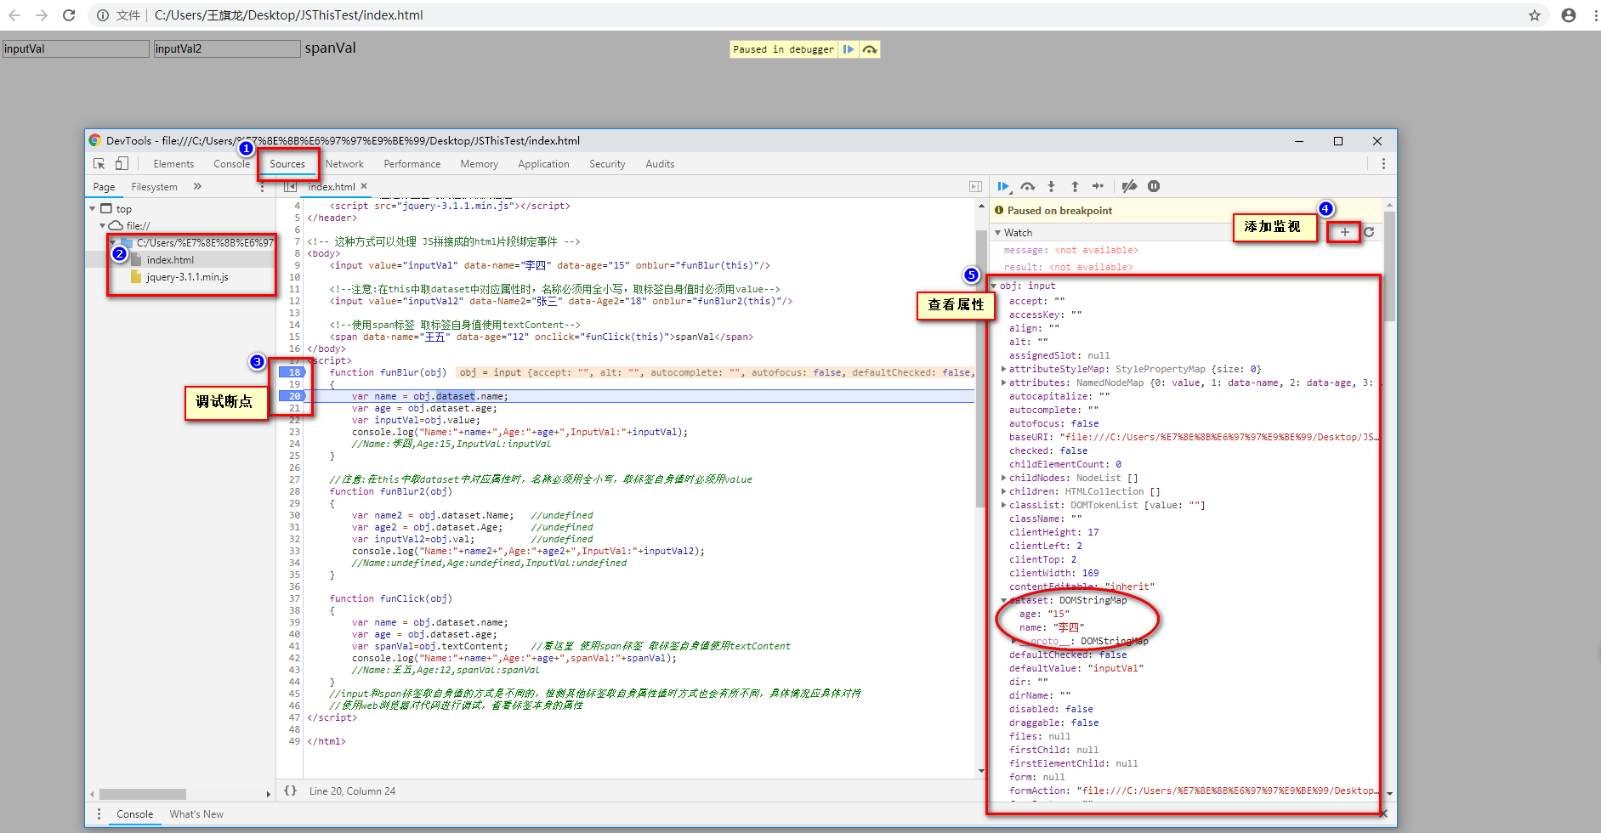Expand attributes NamedNodeMap property

(1004, 382)
